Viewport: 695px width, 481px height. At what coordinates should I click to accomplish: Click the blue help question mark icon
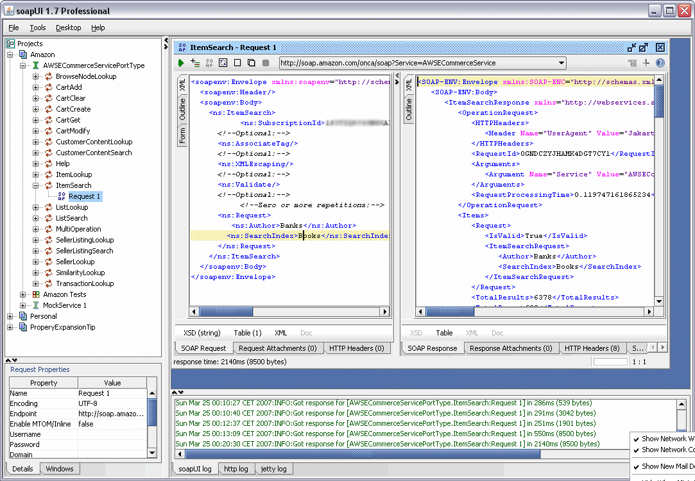[660, 63]
